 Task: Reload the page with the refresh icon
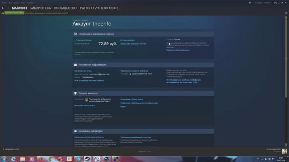pyautogui.click(x=286, y=13)
